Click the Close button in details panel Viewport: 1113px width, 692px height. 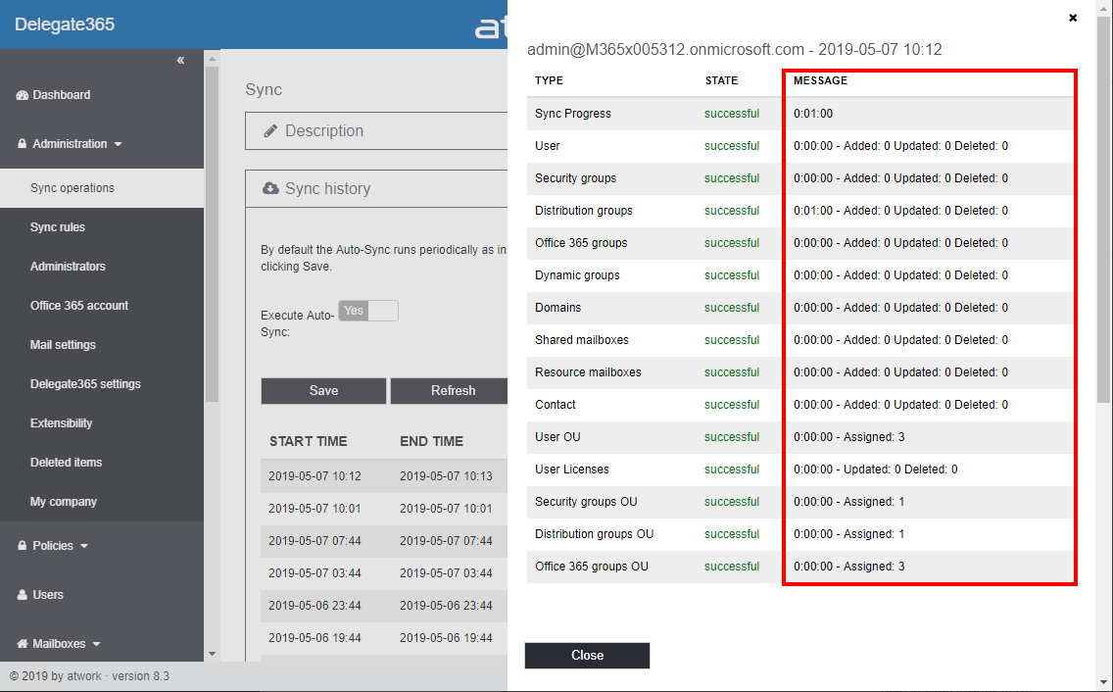[587, 655]
